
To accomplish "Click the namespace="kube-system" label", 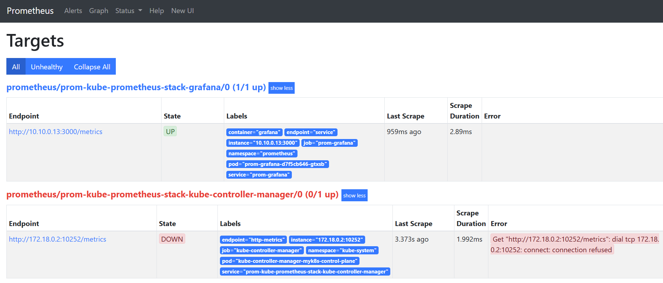I will tap(342, 250).
